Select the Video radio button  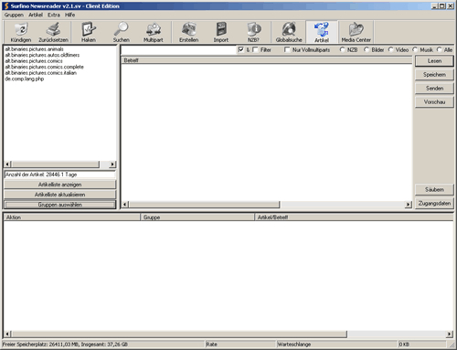pos(390,49)
